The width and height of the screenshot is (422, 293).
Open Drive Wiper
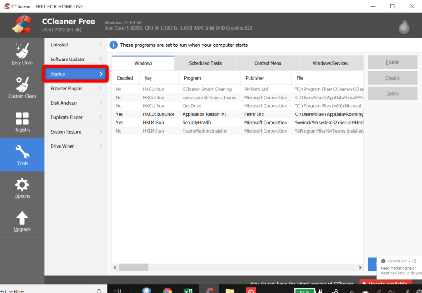pyautogui.click(x=75, y=146)
